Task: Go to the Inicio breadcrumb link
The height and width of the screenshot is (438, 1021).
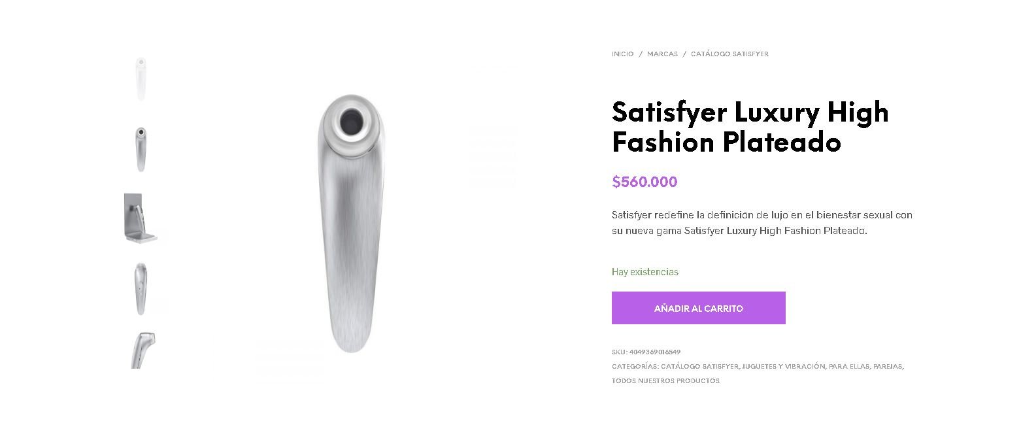Action: coord(622,54)
